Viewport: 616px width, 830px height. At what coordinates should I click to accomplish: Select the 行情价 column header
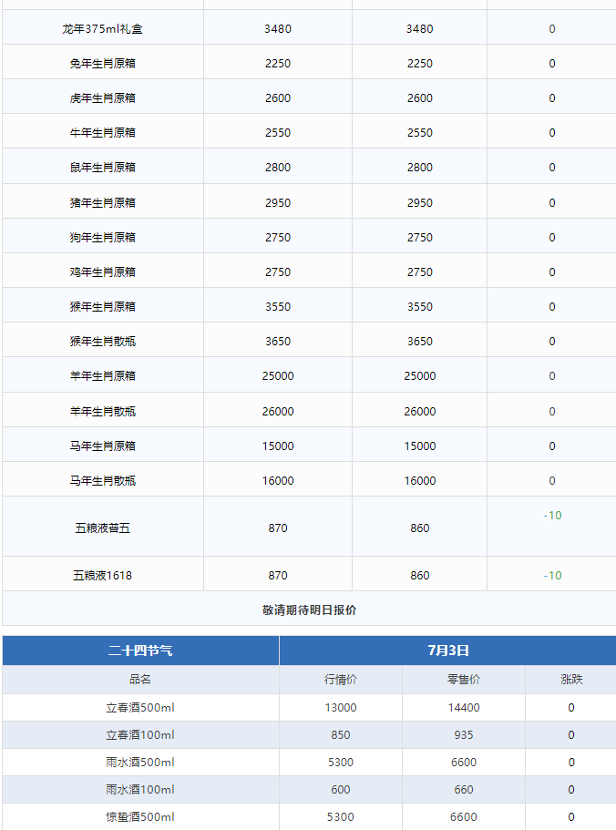tap(340, 680)
